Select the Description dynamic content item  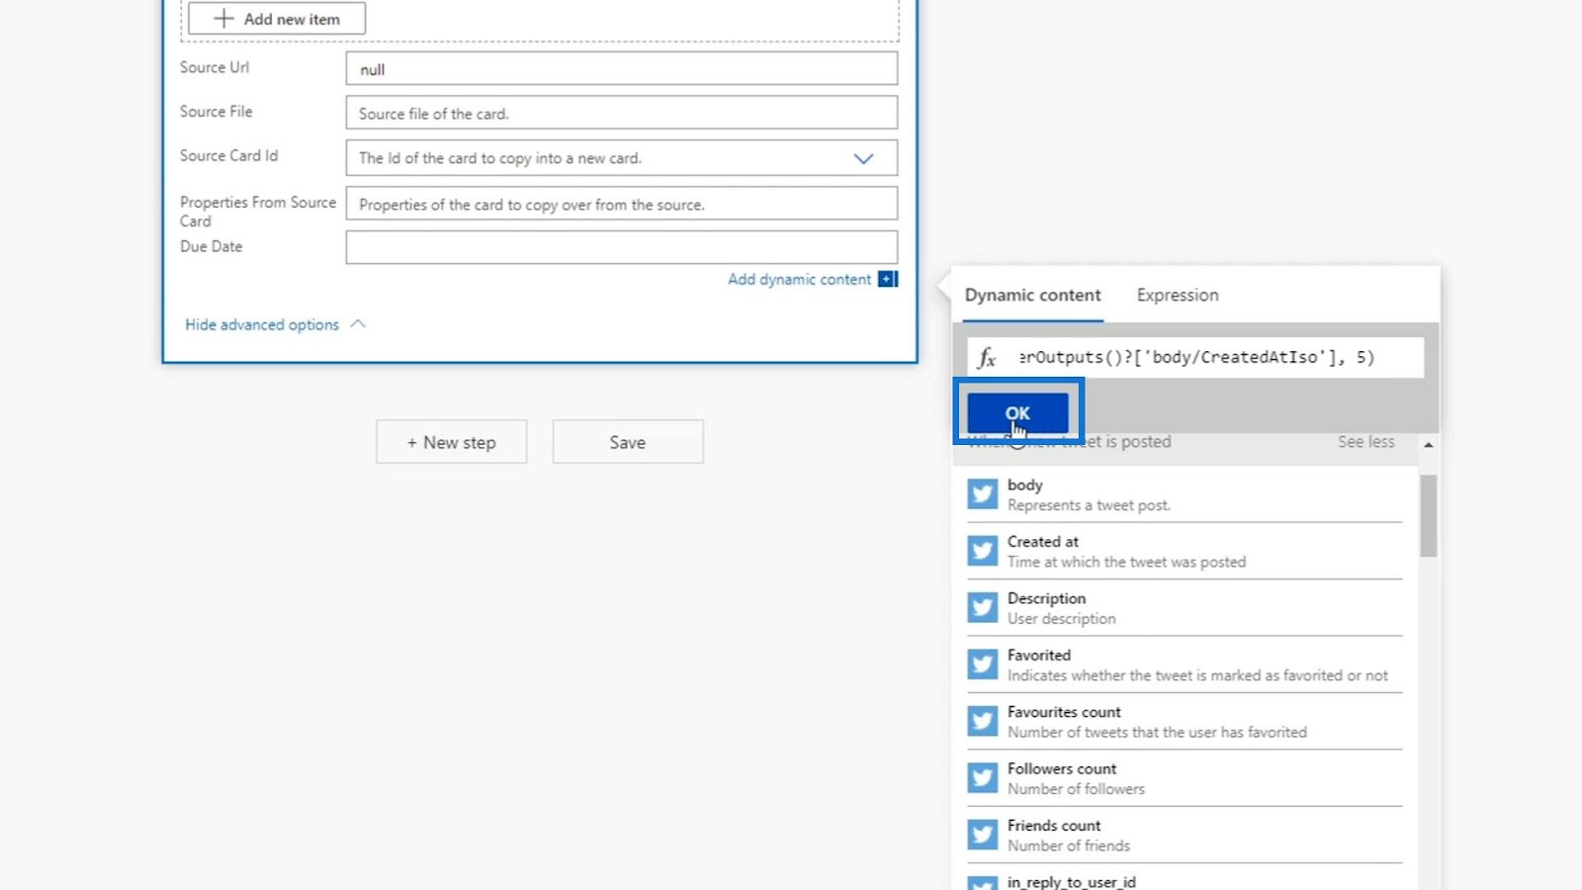(1185, 608)
